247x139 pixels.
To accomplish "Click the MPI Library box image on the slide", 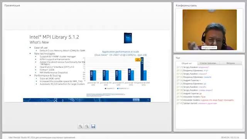I will click(x=128, y=38).
